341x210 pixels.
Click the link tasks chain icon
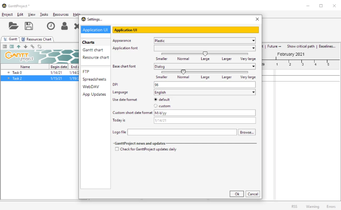[x=32, y=46]
